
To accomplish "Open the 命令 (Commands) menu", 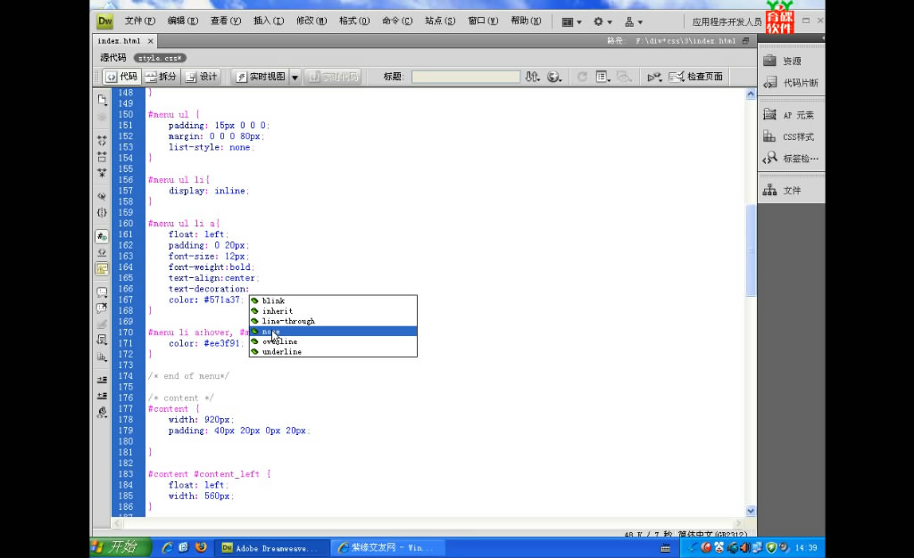I will tap(397, 21).
